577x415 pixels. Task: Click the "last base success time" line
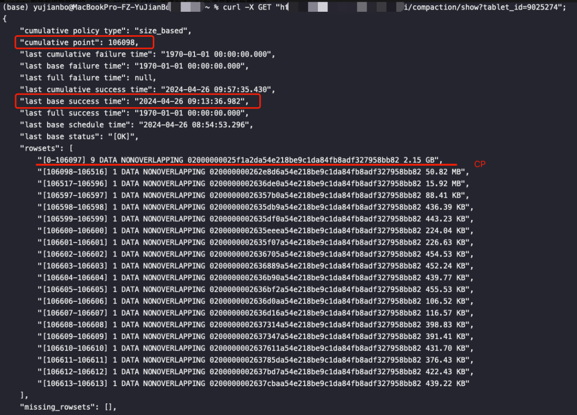point(134,101)
